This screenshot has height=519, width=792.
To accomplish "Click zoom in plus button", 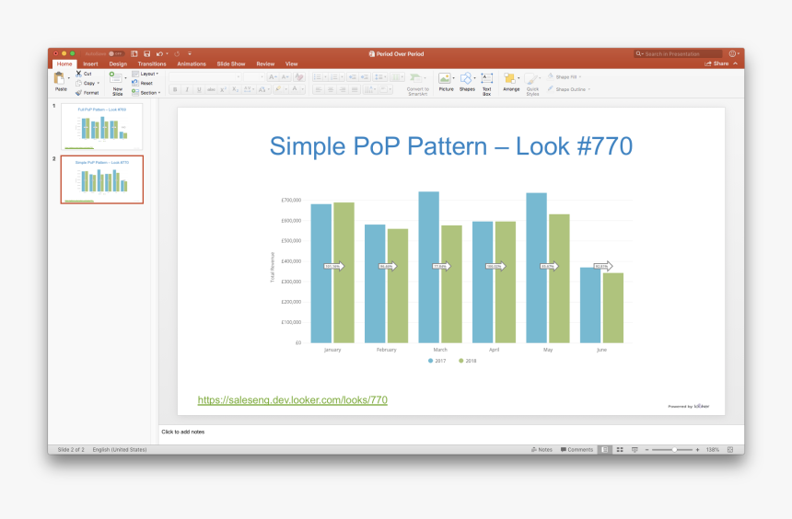I will click(697, 449).
